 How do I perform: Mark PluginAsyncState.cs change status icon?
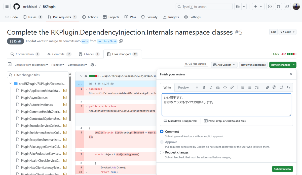[65, 98]
